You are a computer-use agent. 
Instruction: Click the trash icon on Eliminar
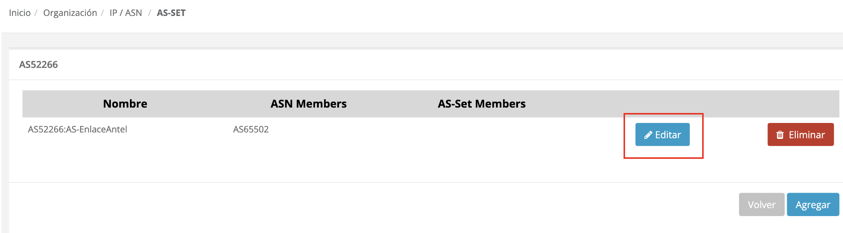coord(780,135)
